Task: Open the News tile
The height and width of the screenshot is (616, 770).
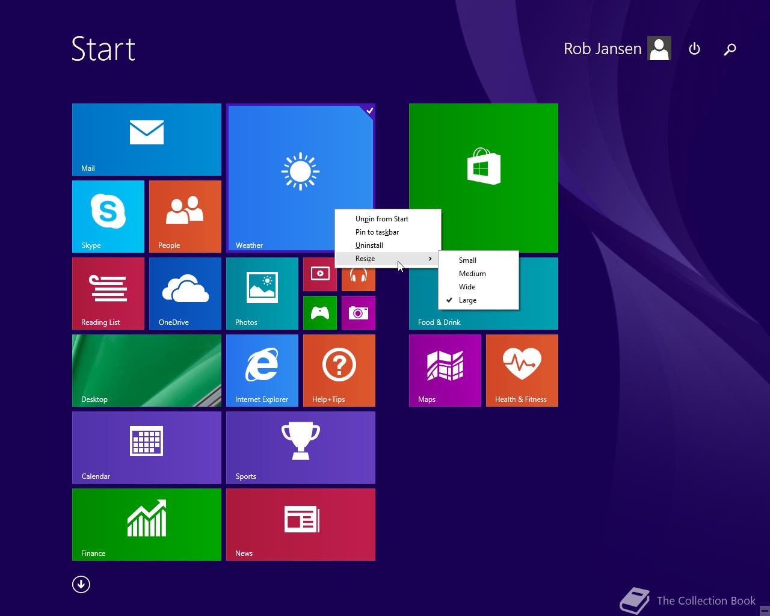Action: point(301,525)
